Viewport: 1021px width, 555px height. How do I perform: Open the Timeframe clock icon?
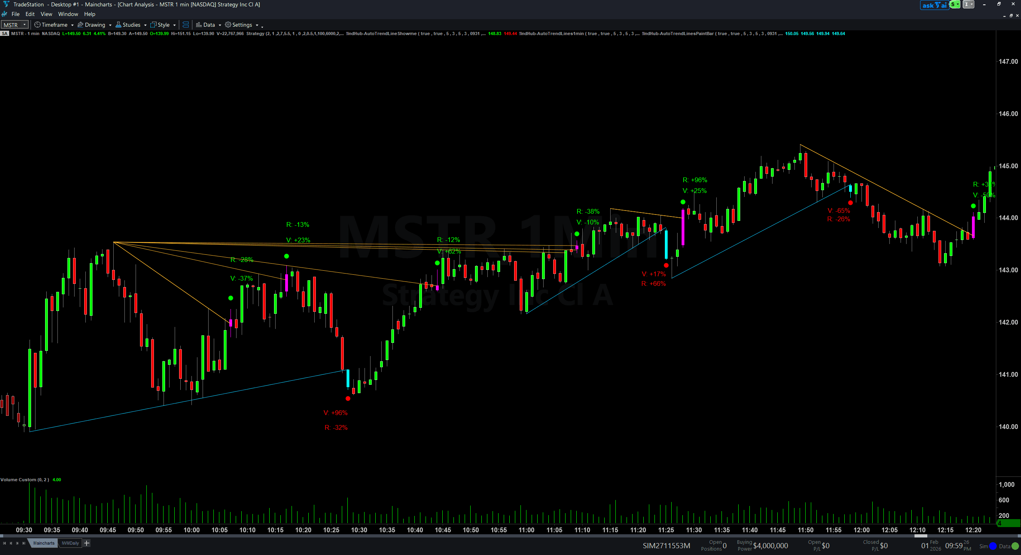point(37,25)
